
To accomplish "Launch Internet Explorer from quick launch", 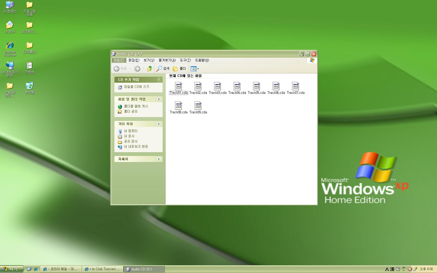I will pos(36,269).
